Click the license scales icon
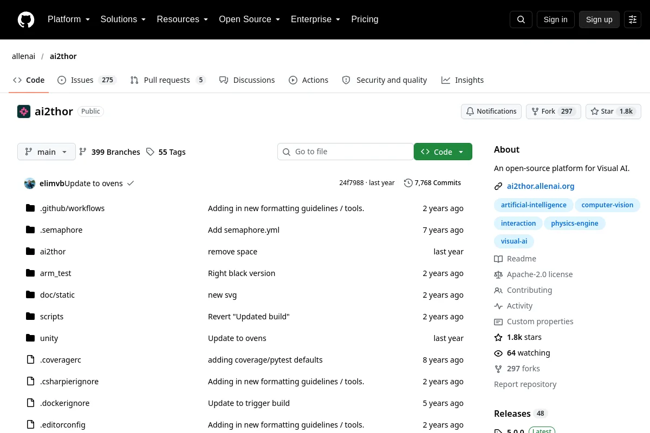Screen dimensions: 650x433 coord(498,274)
